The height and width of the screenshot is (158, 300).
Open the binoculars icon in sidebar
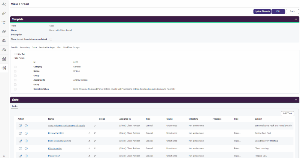click(x=4, y=40)
